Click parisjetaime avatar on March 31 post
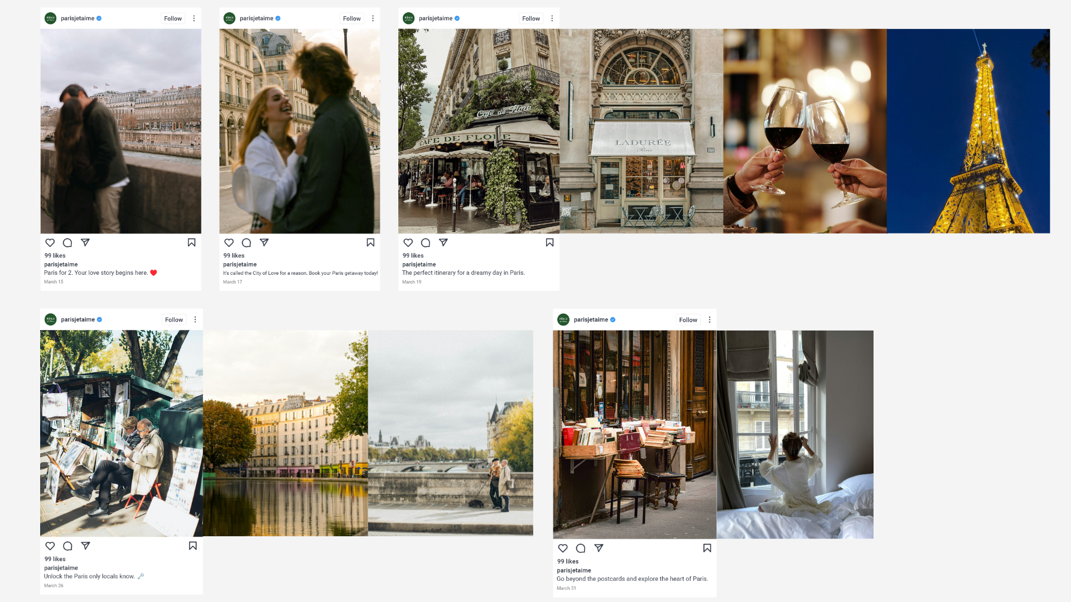This screenshot has width=1071, height=602. [x=563, y=319]
